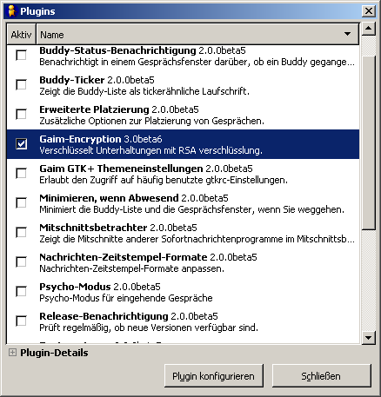Image resolution: width=381 pixels, height=397 pixels.
Task: Select the Buddy-Status-Benachrichtigung 2.0.0beta5 row
Action: click(x=183, y=56)
